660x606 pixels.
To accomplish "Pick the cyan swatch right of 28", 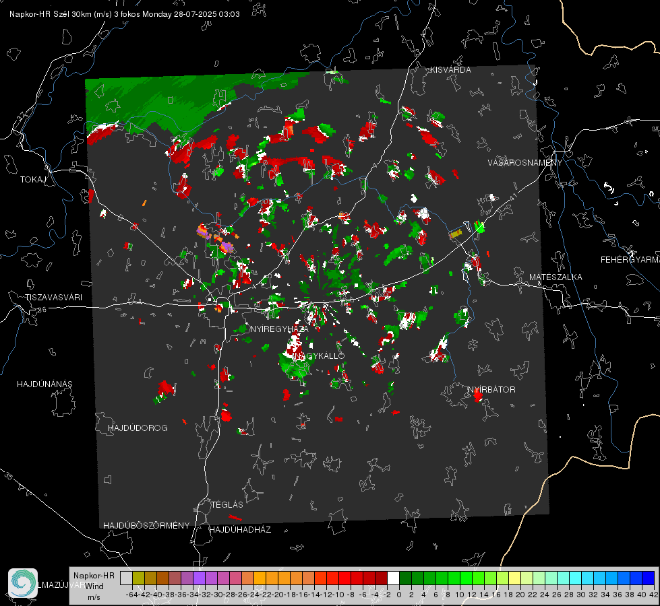I will click(x=576, y=578).
